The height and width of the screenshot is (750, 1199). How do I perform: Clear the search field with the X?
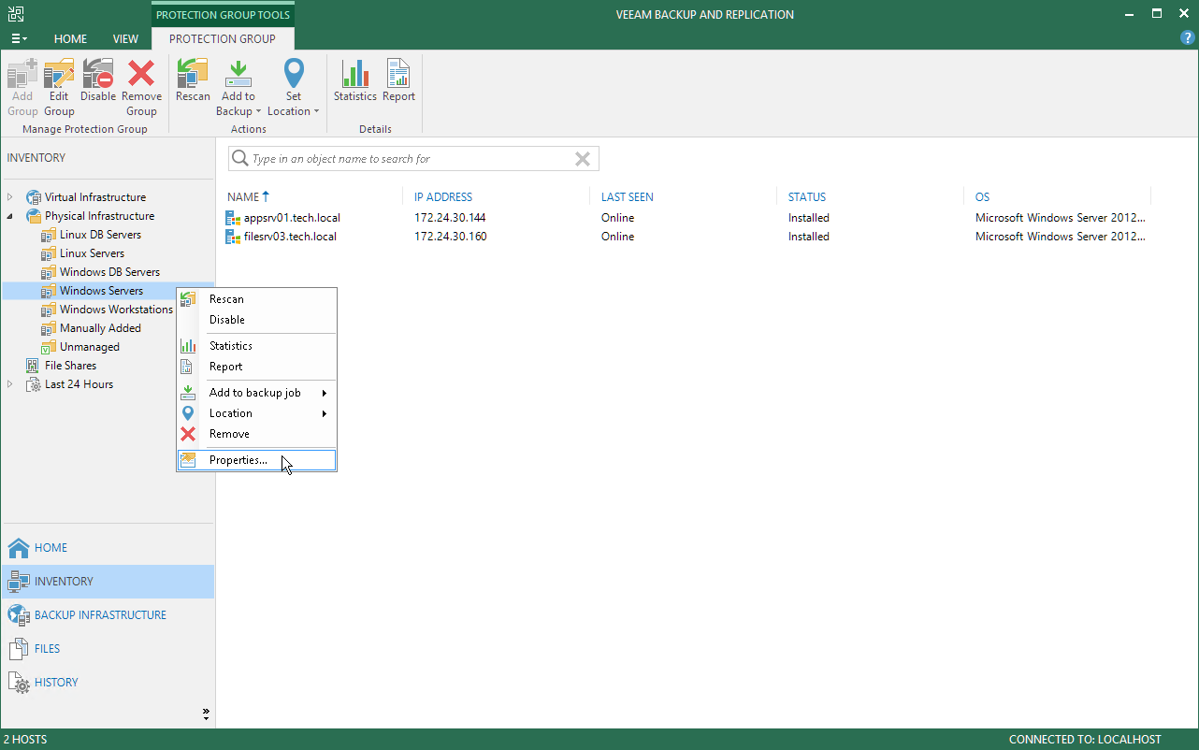[583, 159]
